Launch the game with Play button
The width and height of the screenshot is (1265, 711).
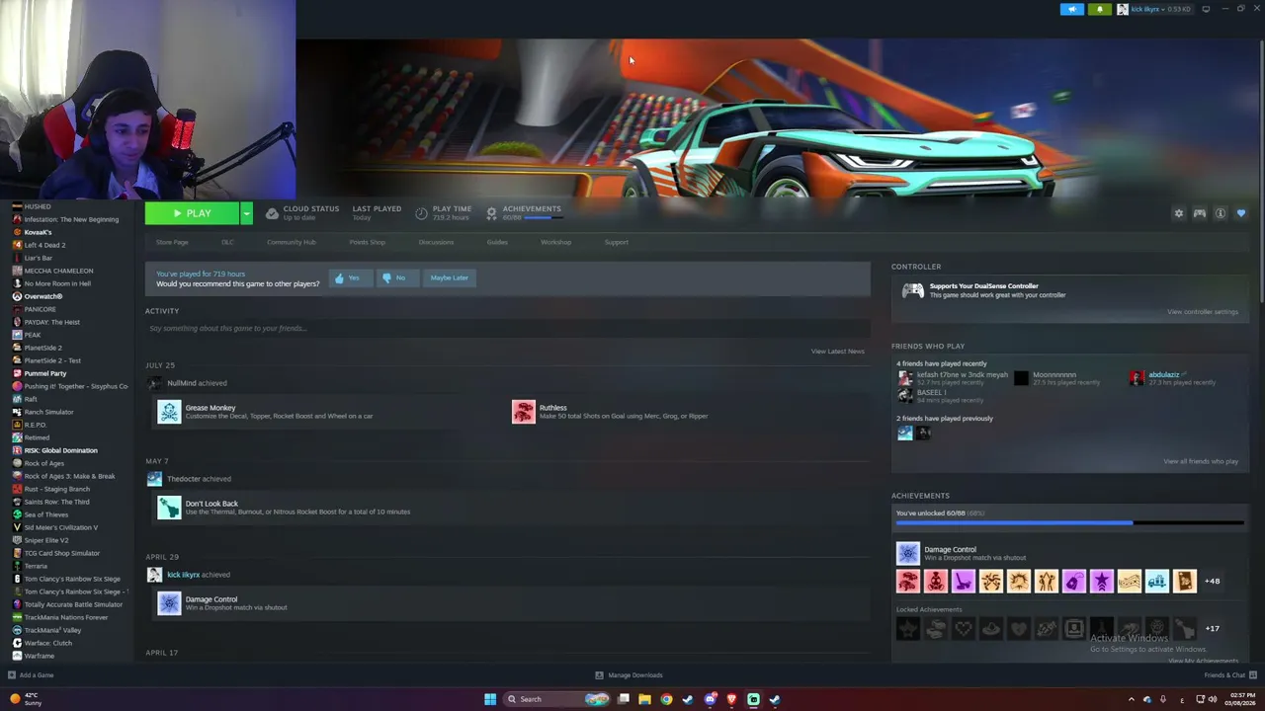[x=192, y=213]
